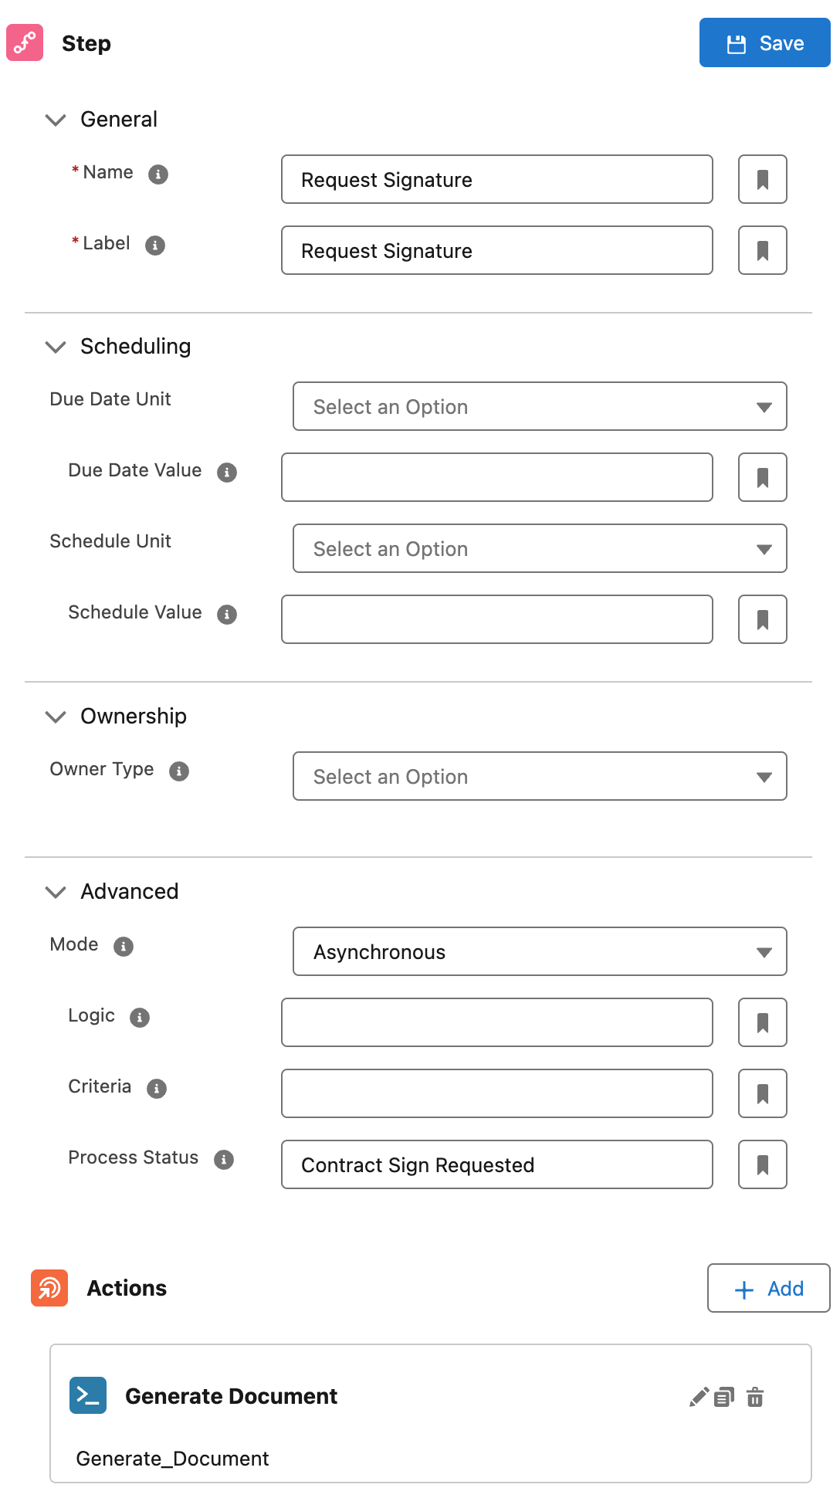Screen dimensions: 840x1498
Task: Collapse the General section
Action: (56, 120)
